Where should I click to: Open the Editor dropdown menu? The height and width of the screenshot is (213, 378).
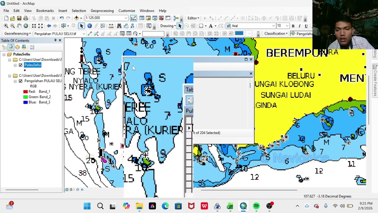point(193,18)
